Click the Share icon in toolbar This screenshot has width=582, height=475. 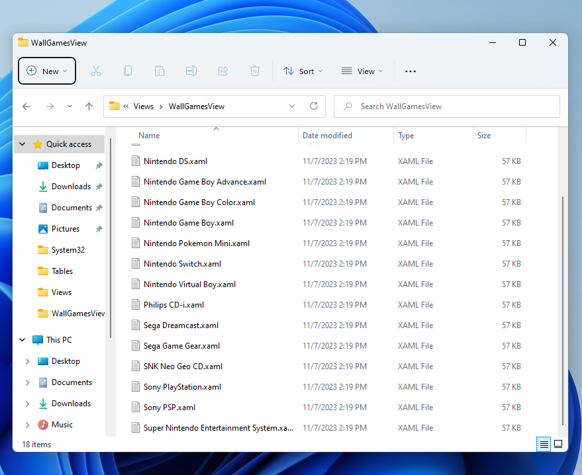(223, 71)
